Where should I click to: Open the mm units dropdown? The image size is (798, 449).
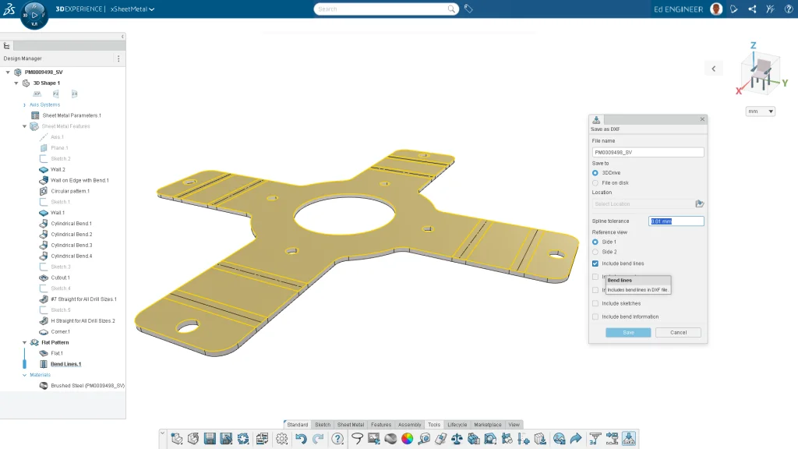click(x=760, y=111)
